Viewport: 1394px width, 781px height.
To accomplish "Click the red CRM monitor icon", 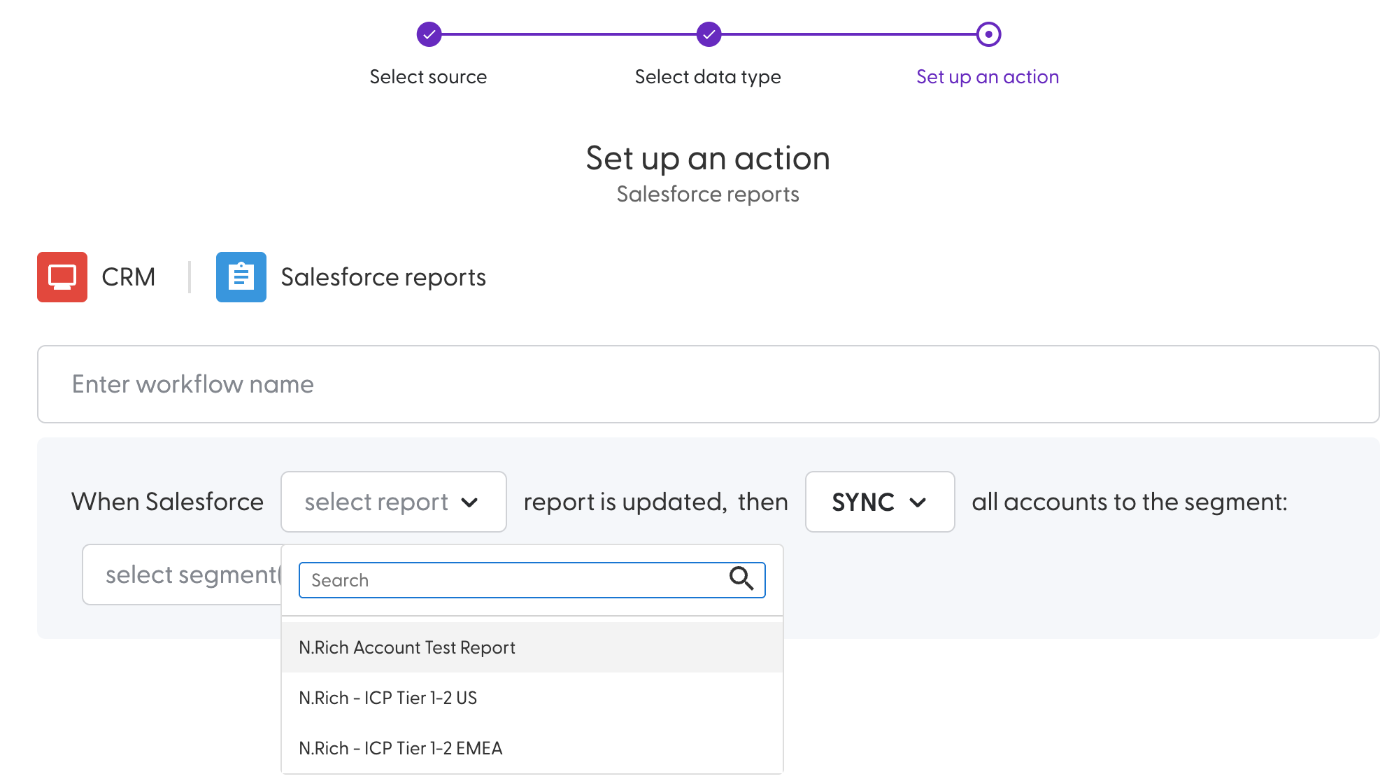I will pyautogui.click(x=62, y=277).
